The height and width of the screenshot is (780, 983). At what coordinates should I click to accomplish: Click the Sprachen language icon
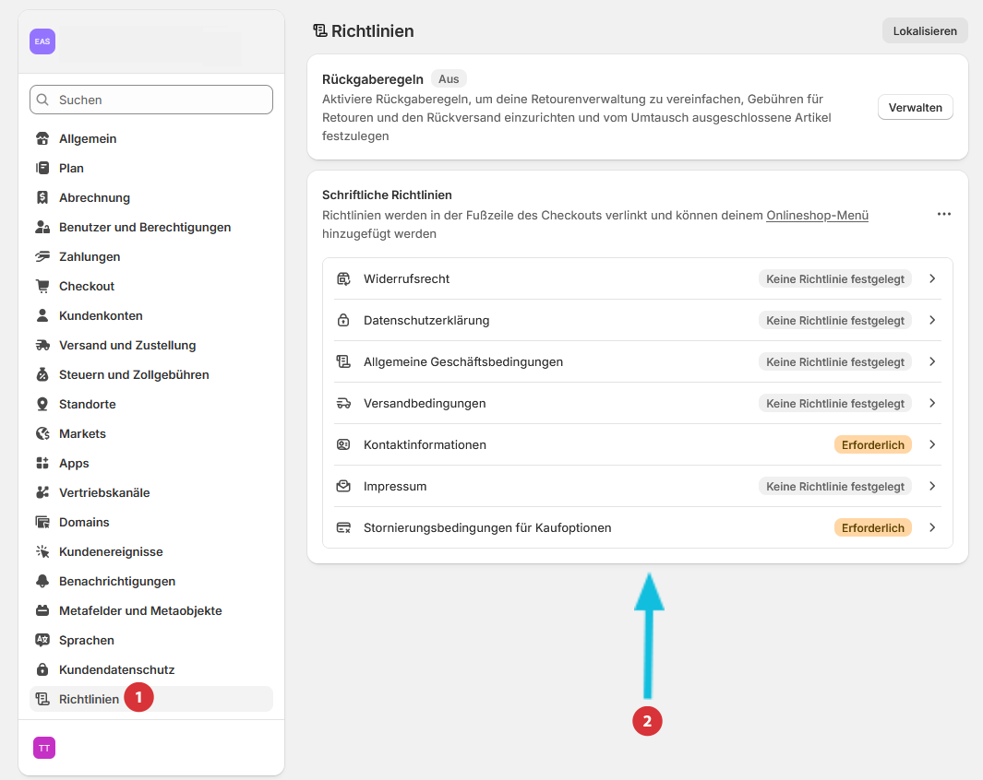pos(42,641)
